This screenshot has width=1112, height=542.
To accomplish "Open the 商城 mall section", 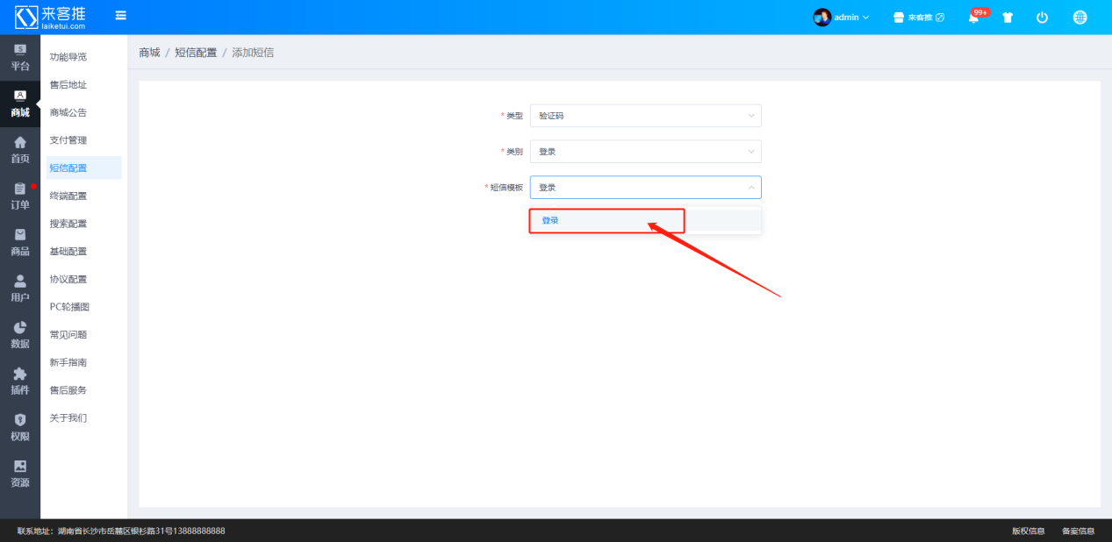I will (20, 103).
